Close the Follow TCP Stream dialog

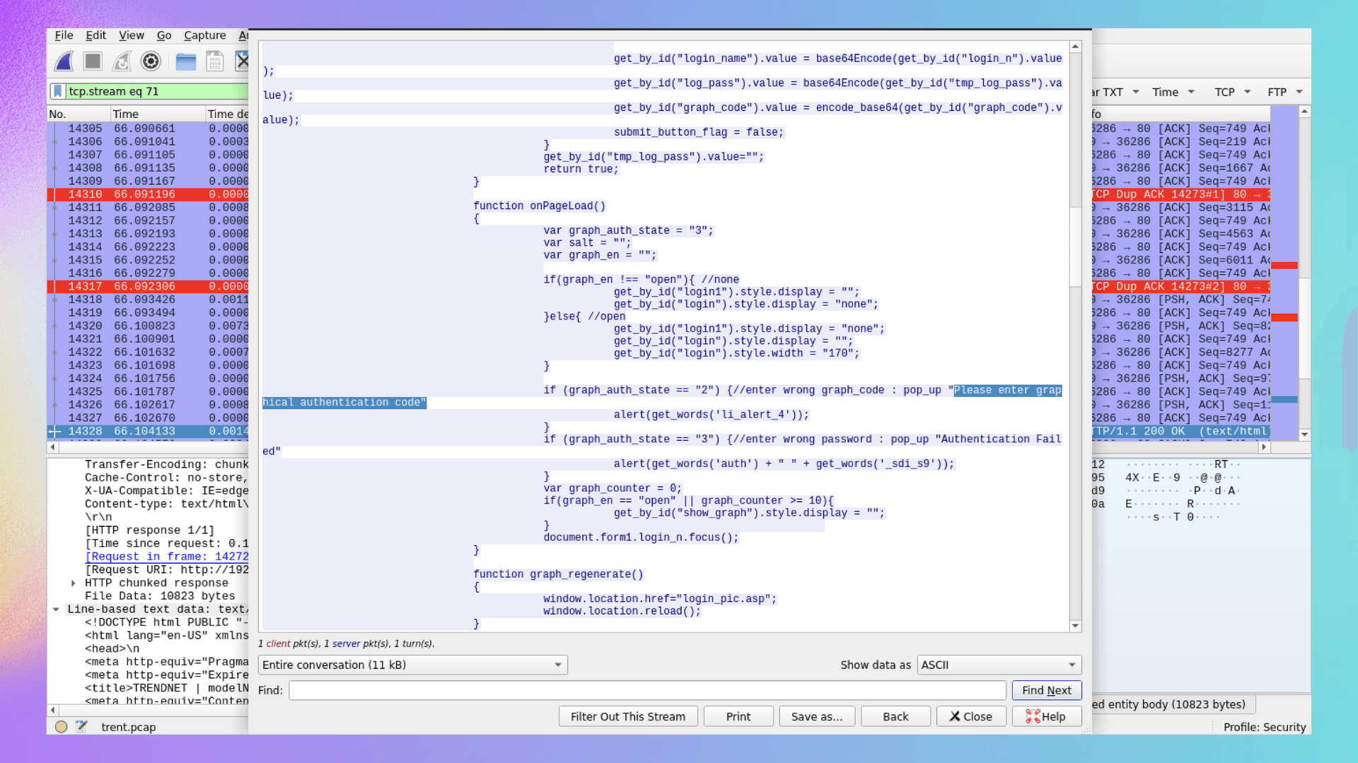pyautogui.click(x=971, y=716)
